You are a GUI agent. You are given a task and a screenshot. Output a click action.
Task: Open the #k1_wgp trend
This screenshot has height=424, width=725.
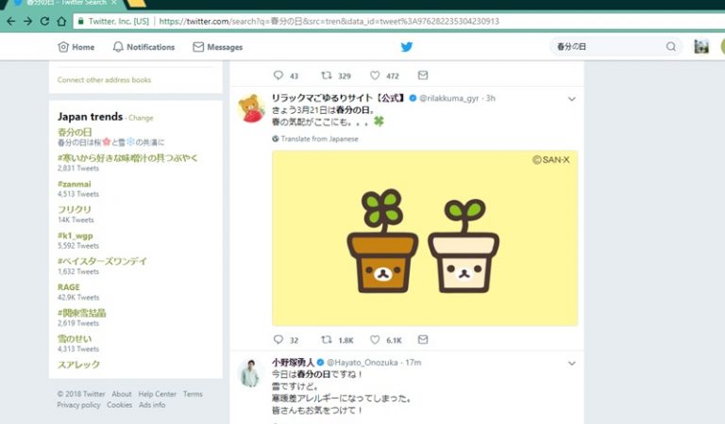(x=76, y=236)
